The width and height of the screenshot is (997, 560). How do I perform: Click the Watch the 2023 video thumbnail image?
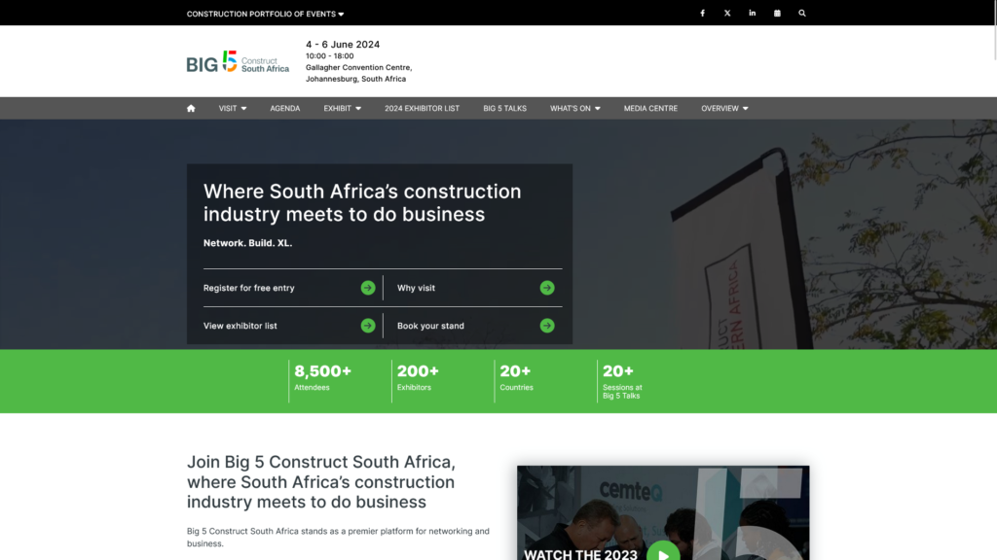click(x=663, y=513)
